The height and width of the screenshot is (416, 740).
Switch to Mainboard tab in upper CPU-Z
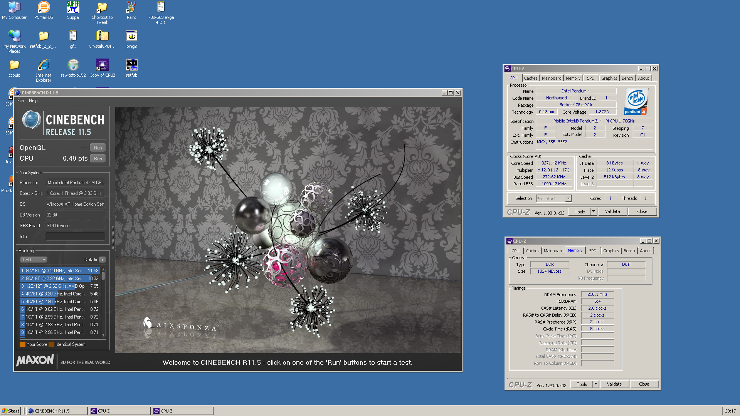coord(552,78)
